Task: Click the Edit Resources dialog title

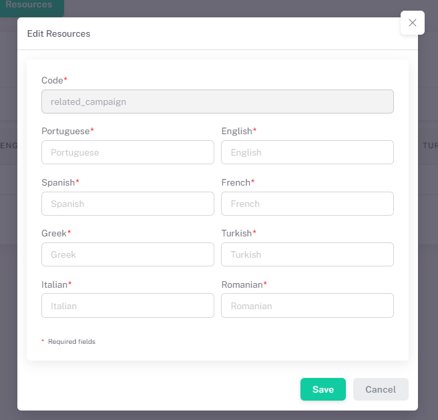Action: [x=59, y=33]
